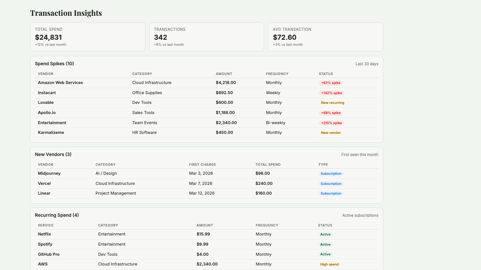This screenshot has width=481, height=270.
Task: Select the Transactions card showing 342
Action: coord(206,37)
